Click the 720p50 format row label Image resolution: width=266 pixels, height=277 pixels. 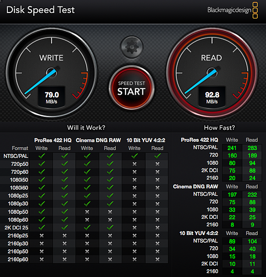(19, 164)
